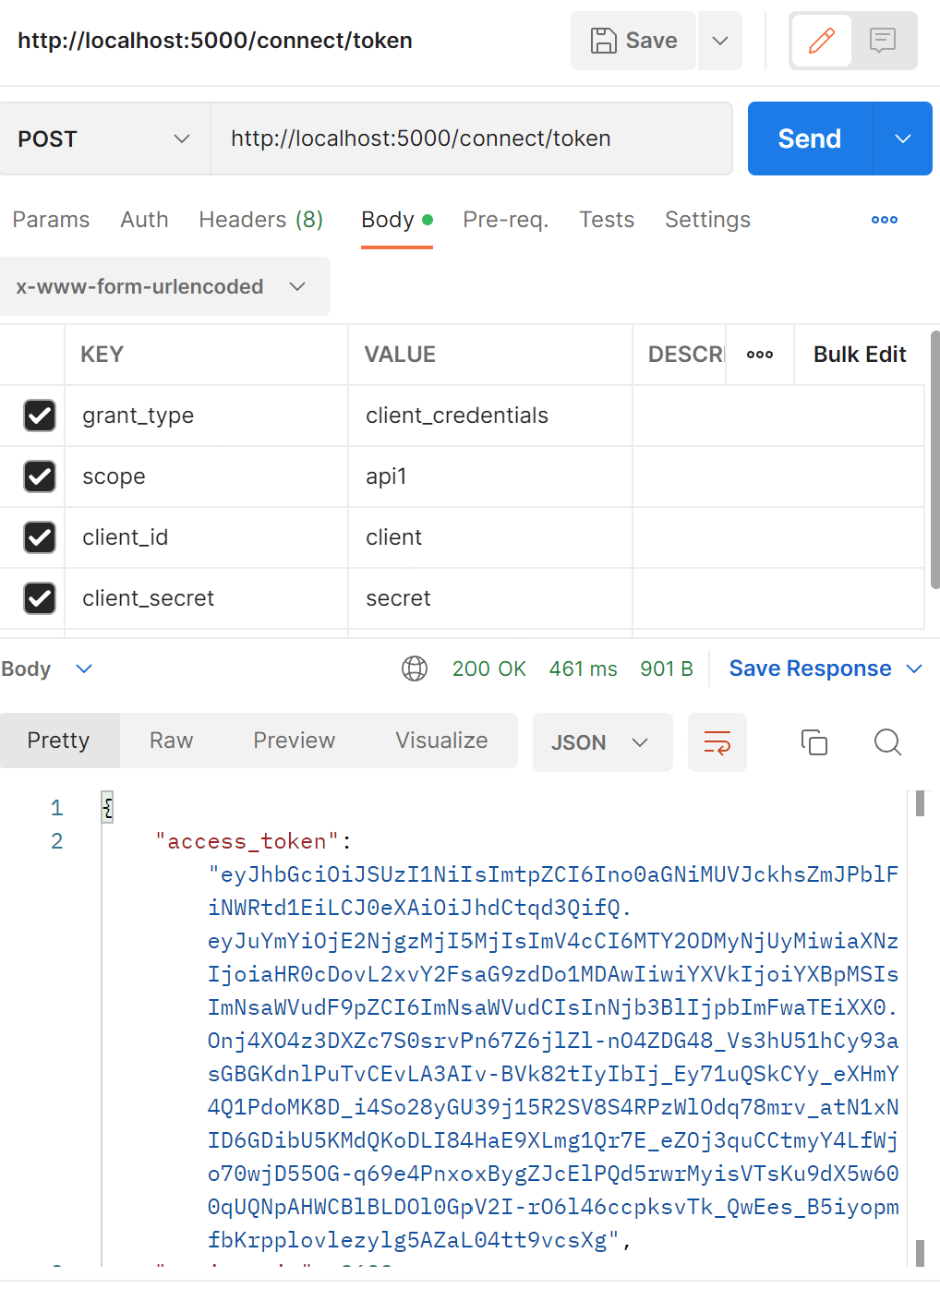Uncheck the scope row checkbox
This screenshot has width=940, height=1289.
coord(40,476)
